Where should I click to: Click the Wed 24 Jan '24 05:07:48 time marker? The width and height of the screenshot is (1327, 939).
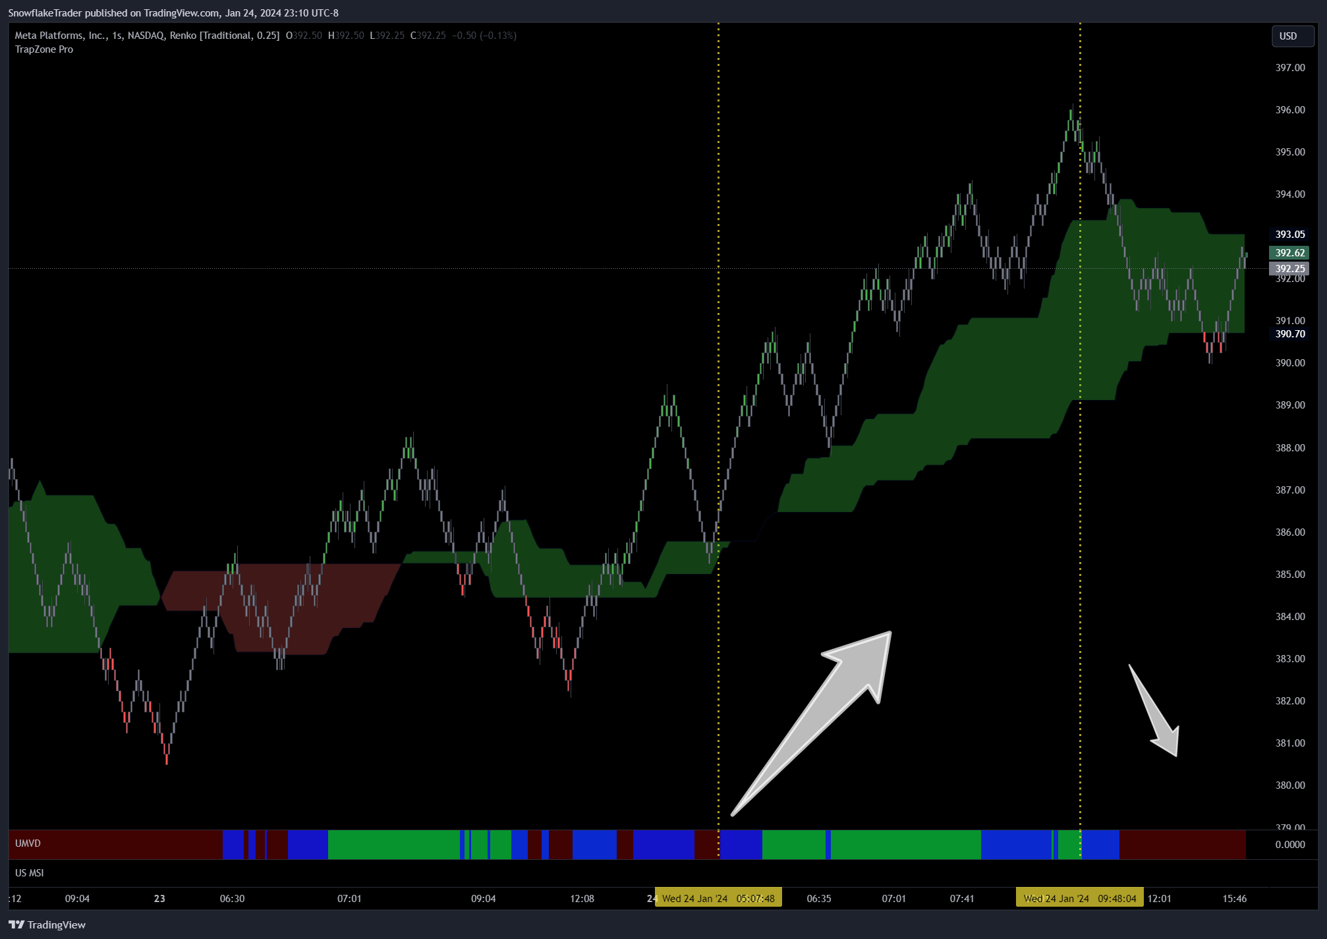[718, 898]
